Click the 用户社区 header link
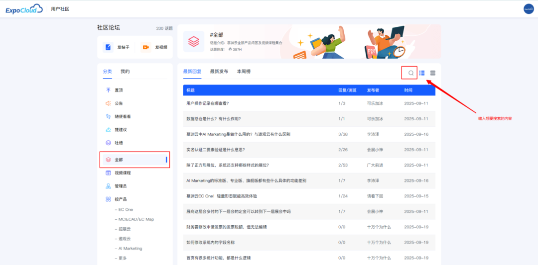Image resolution: width=538 pixels, height=265 pixels. coord(60,9)
